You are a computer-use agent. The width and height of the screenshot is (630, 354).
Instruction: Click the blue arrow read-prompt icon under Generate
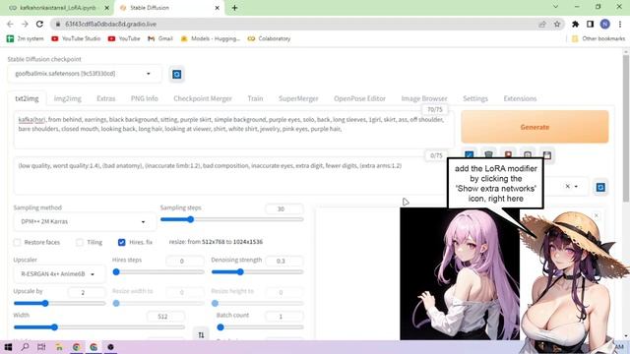coord(469,155)
